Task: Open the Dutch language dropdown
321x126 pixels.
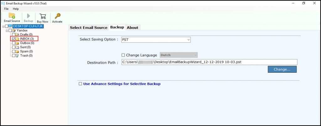Action: pos(179,55)
